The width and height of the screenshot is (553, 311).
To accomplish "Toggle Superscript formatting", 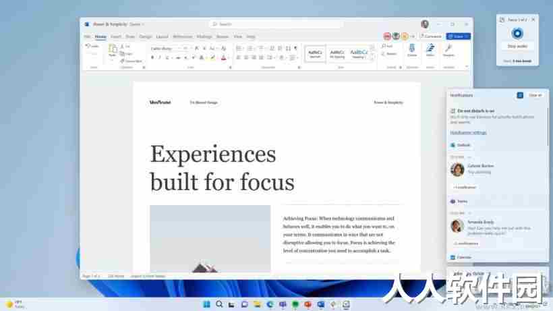I will (x=194, y=57).
